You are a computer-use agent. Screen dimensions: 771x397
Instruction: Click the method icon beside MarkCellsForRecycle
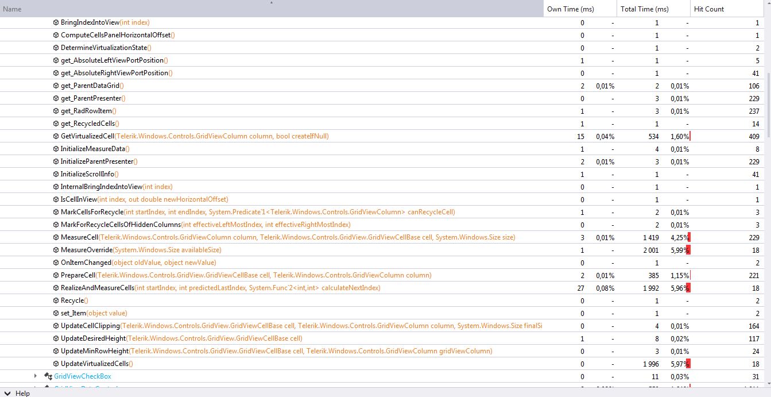tap(56, 212)
